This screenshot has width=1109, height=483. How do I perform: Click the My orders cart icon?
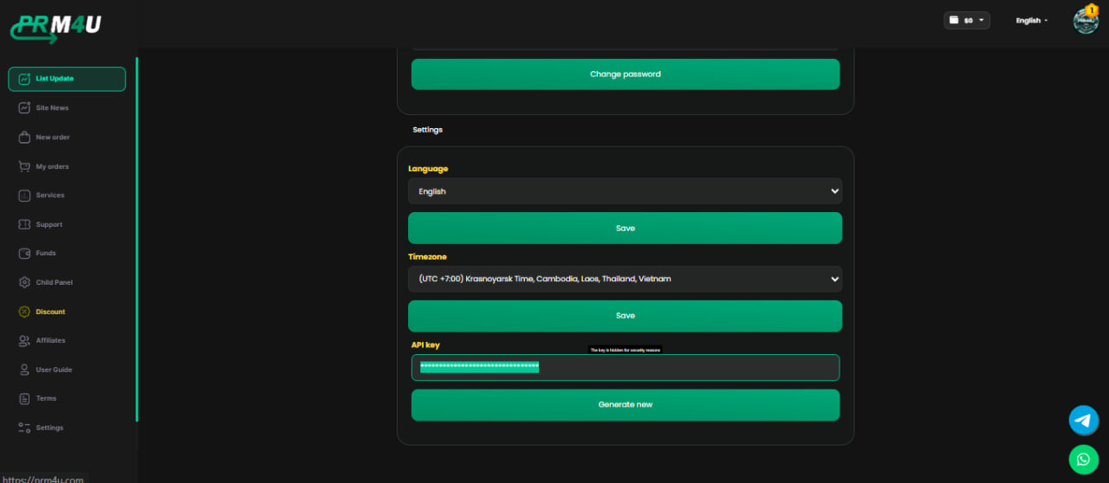(24, 166)
